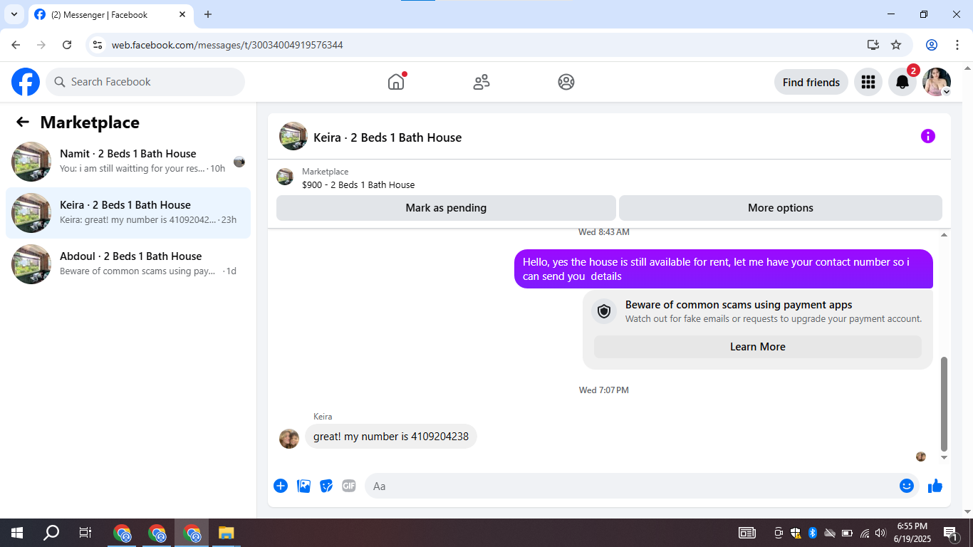Click Keira's avatar beside her message
The image size is (973, 547).
click(x=289, y=439)
